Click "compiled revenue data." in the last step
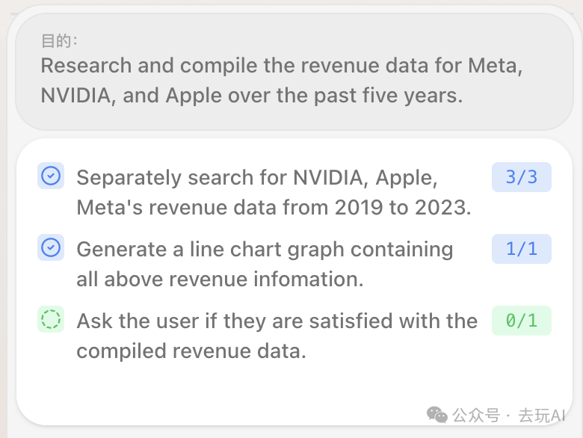Image resolution: width=583 pixels, height=438 pixels. [191, 351]
